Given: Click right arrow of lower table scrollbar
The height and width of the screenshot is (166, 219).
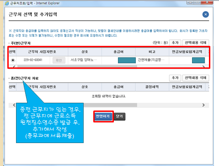Looking at the screenshot, I should tap(203, 105).
